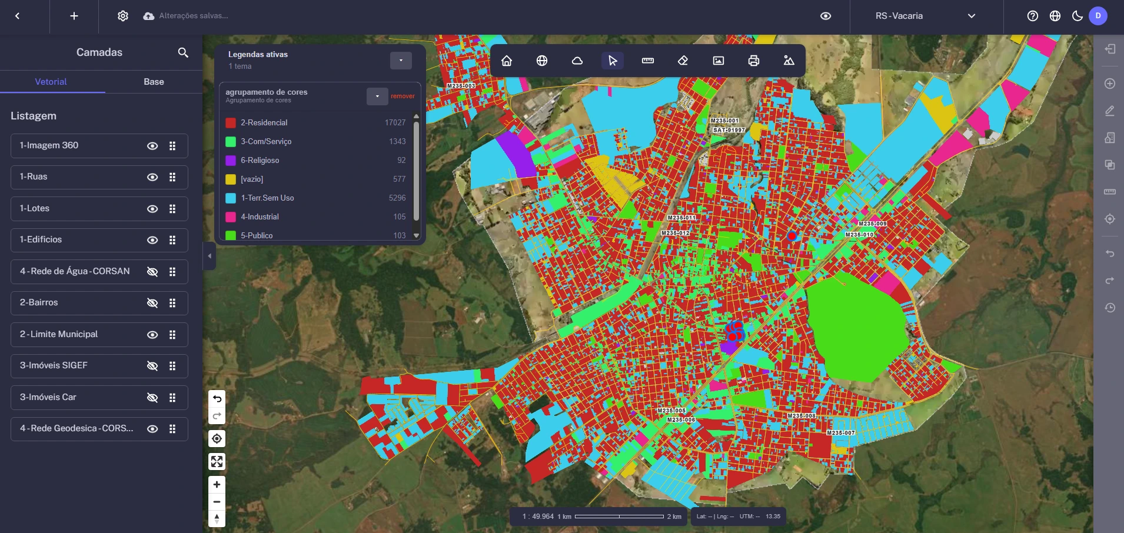Switch to the Vetorial tab
This screenshot has height=533, width=1124.
[x=51, y=82]
